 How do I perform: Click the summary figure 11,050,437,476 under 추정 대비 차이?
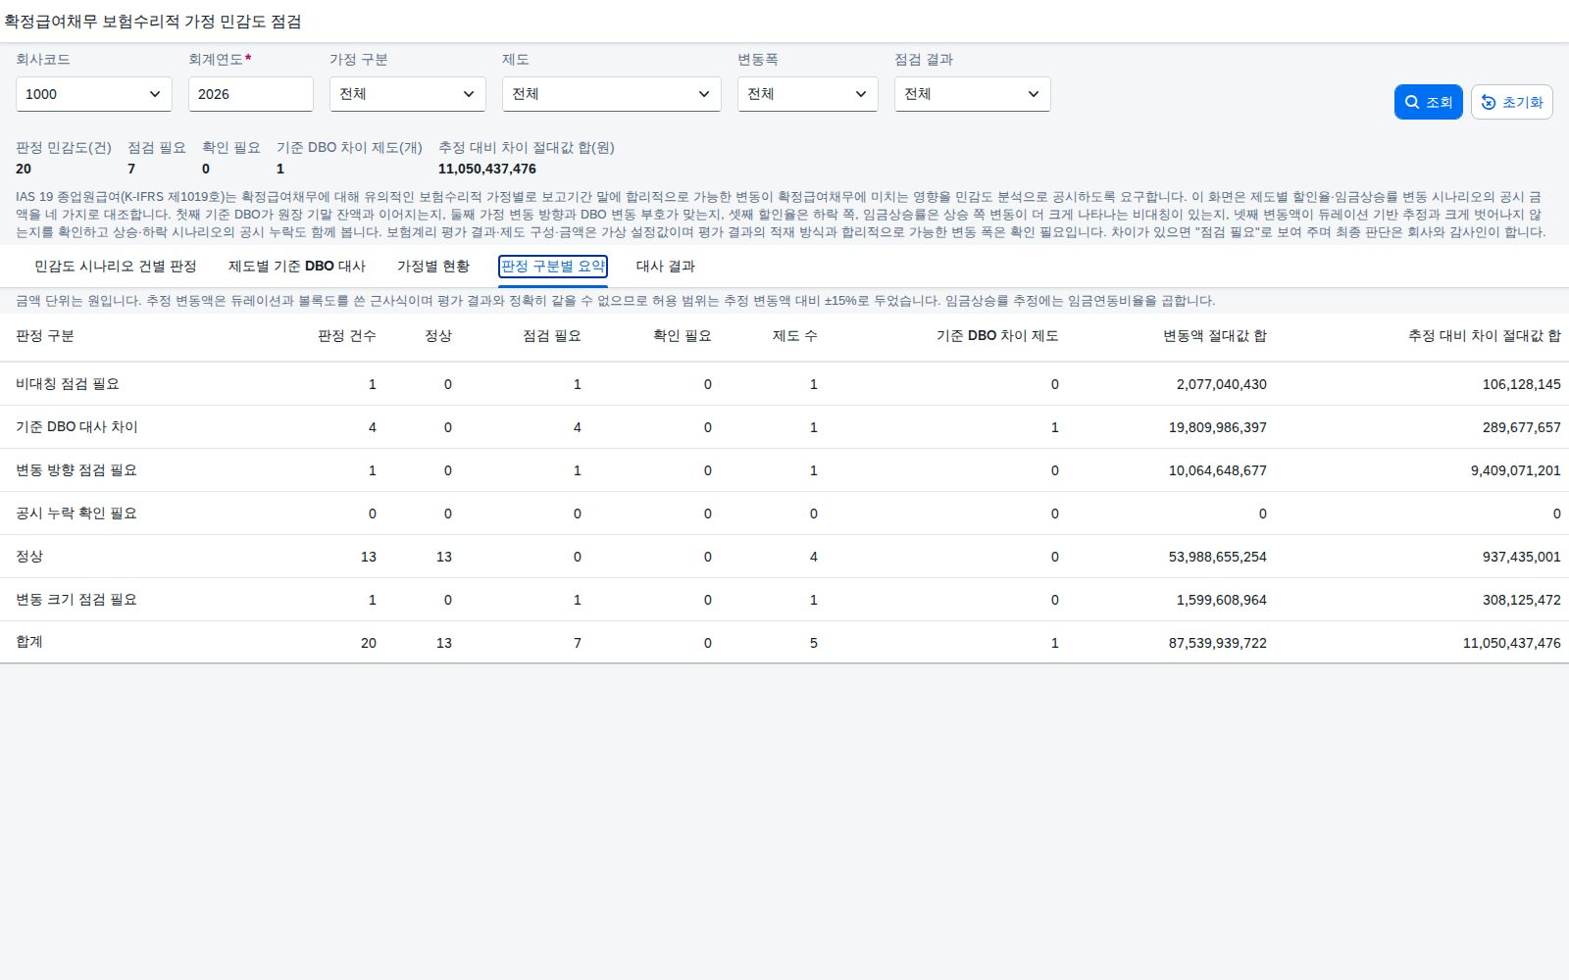tap(487, 169)
